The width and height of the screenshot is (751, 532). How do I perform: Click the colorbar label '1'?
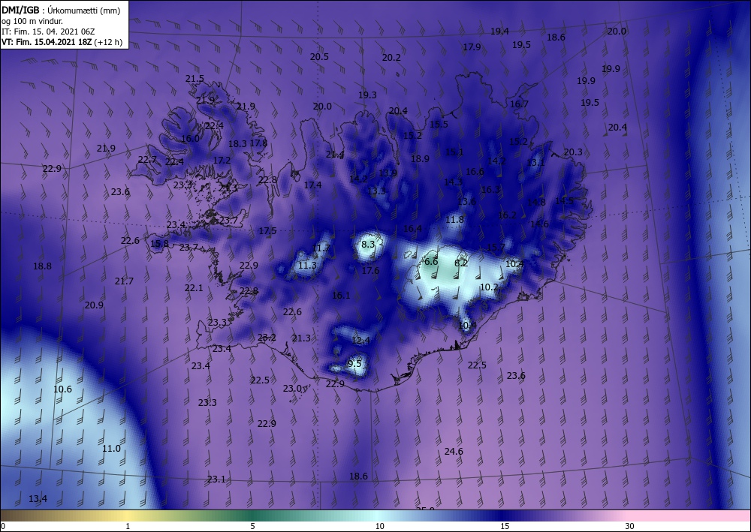pyautogui.click(x=128, y=526)
